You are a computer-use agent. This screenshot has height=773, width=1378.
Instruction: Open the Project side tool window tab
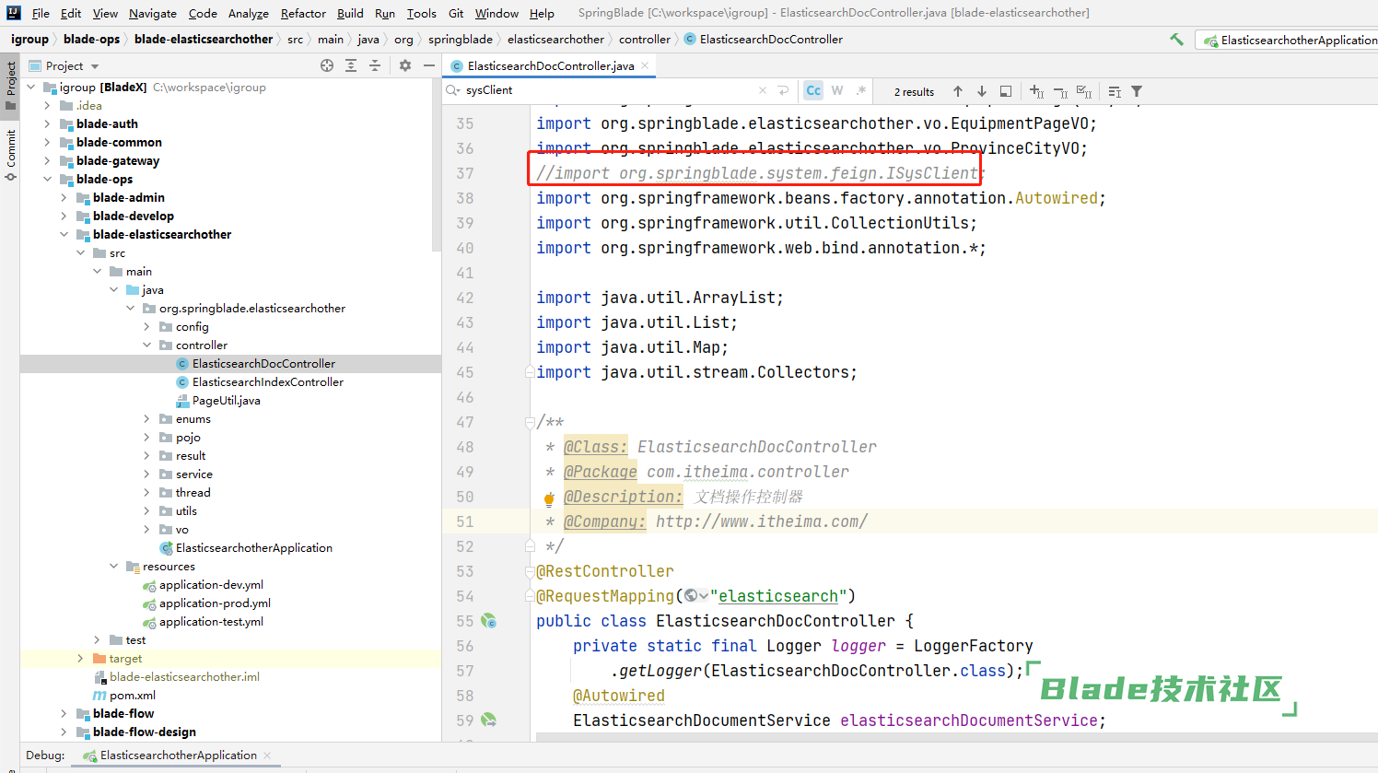tap(10, 85)
